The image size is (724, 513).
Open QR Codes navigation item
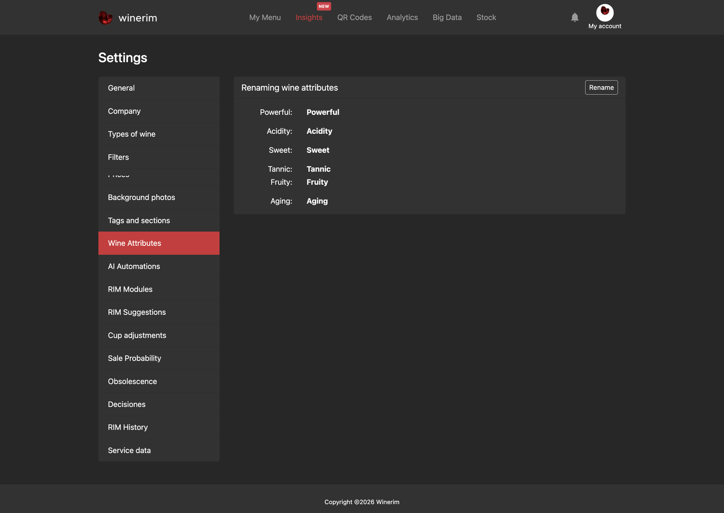coord(354,17)
